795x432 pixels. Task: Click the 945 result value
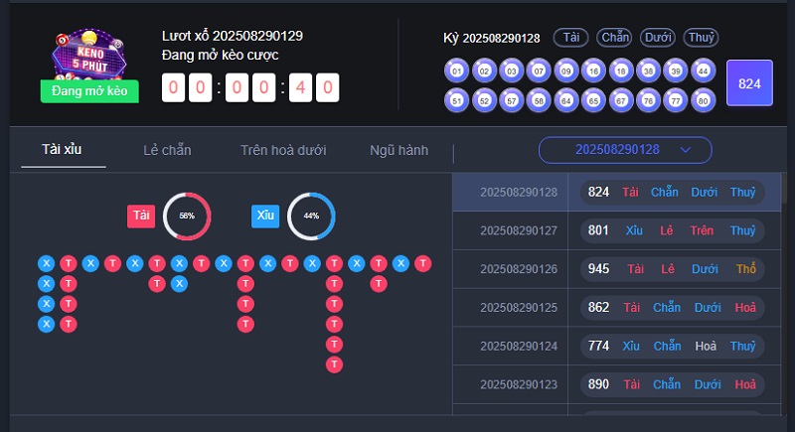pyautogui.click(x=598, y=269)
